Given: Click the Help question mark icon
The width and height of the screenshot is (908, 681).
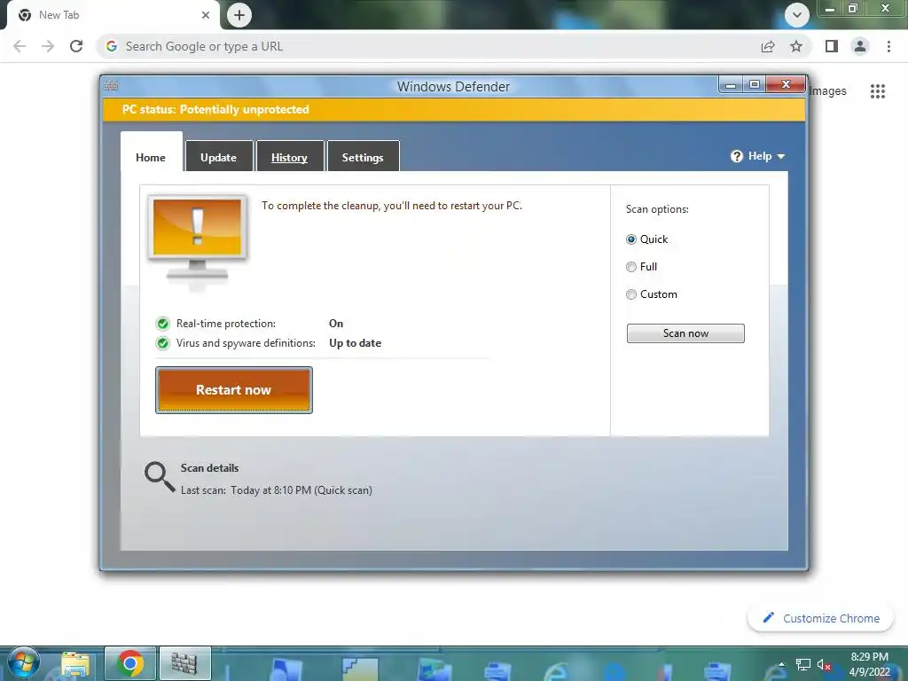Looking at the screenshot, I should pos(737,156).
